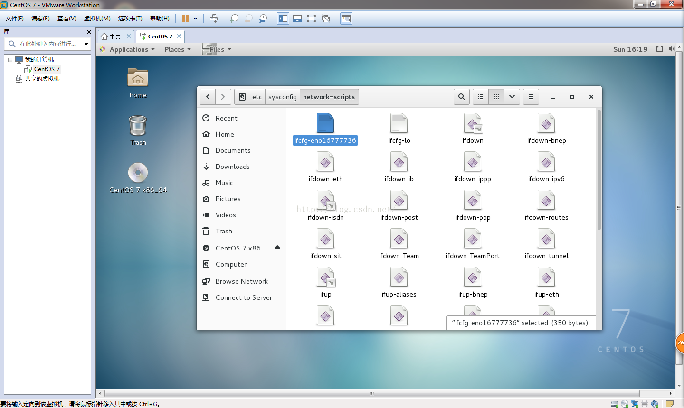684x408 pixels.
Task: Switch to grid icon view
Action: pos(496,97)
